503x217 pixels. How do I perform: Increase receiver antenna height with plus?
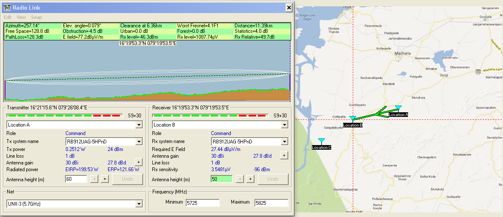coord(250,179)
